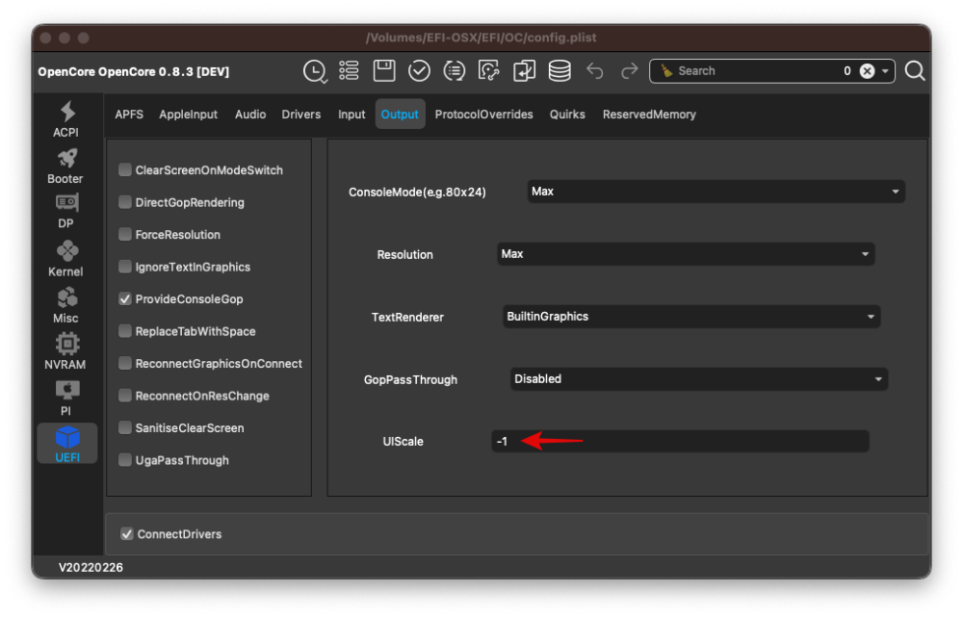Click the list view toolbar icon

point(349,71)
